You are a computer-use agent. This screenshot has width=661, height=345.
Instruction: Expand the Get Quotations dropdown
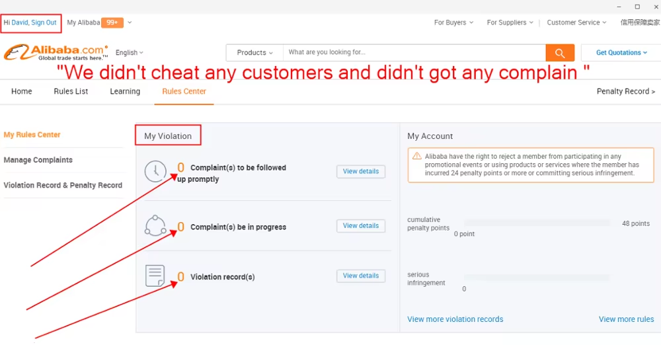(x=621, y=53)
